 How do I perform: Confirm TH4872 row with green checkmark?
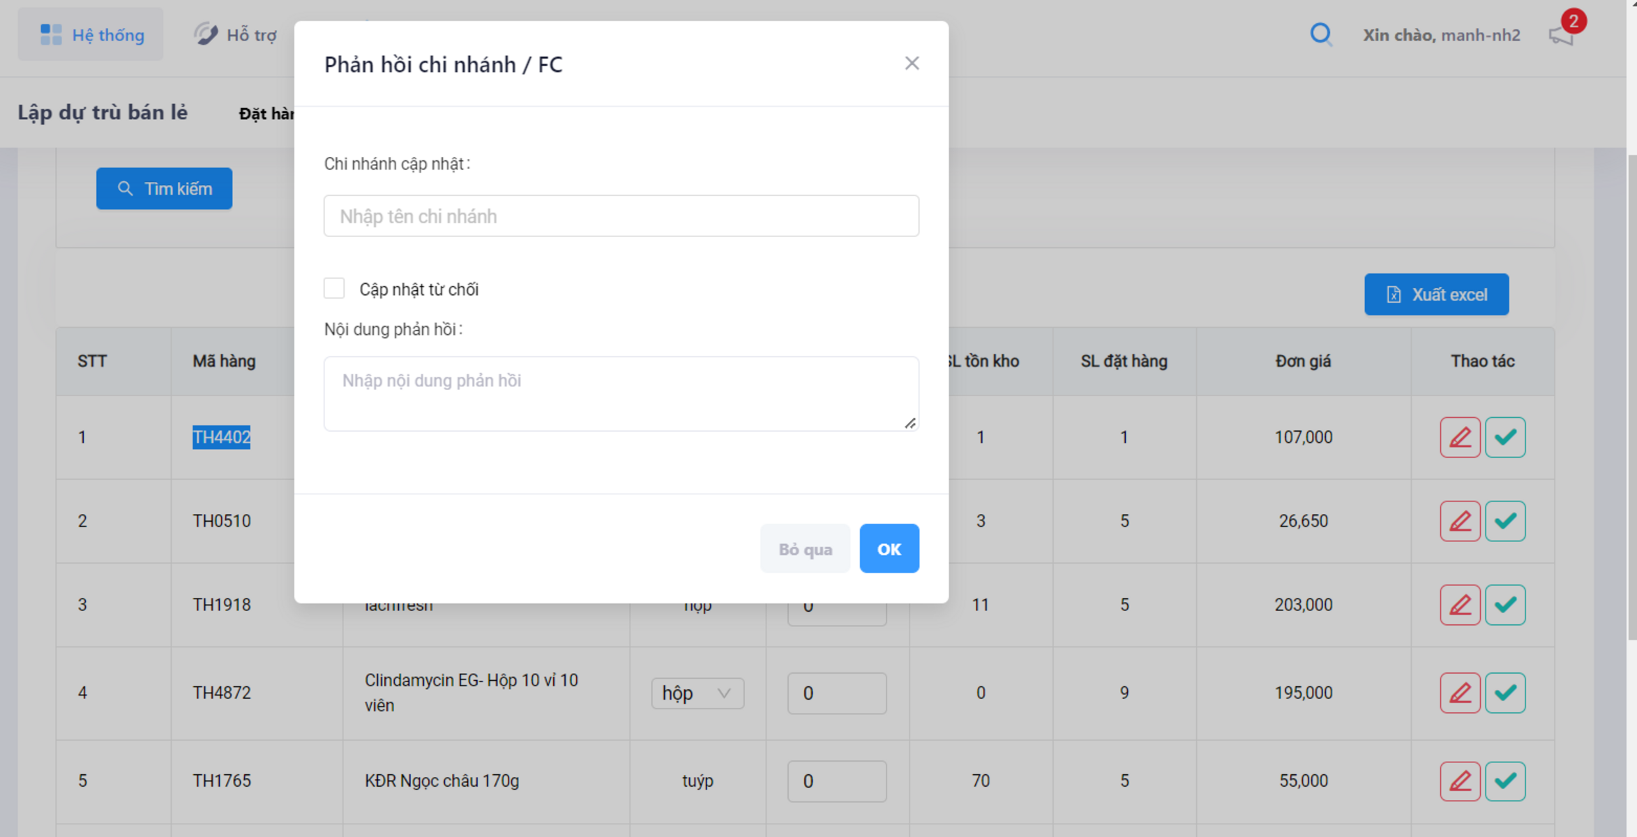[x=1504, y=693]
